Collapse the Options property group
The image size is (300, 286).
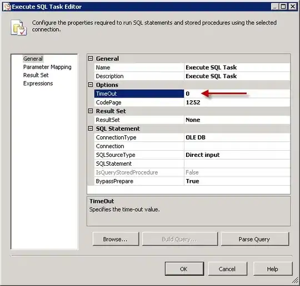[91, 85]
